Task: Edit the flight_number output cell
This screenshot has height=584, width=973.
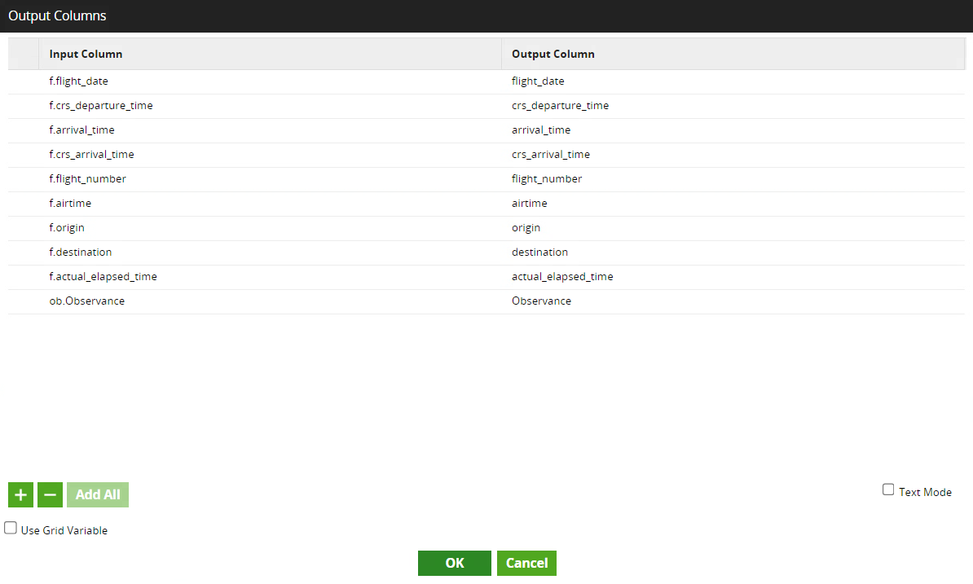Action: 547,179
